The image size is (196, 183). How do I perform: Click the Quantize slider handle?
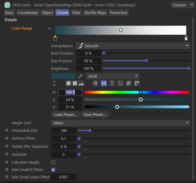click(x=79, y=154)
